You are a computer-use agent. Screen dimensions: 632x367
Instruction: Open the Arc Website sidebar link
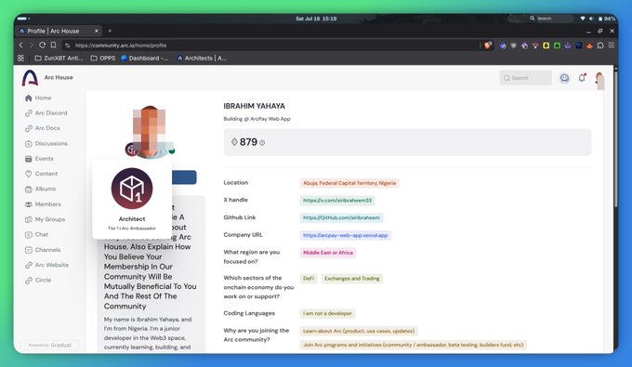coord(46,265)
